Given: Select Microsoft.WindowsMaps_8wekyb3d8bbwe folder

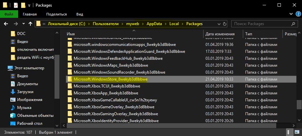Looking at the screenshot, I should coord(111,65).
